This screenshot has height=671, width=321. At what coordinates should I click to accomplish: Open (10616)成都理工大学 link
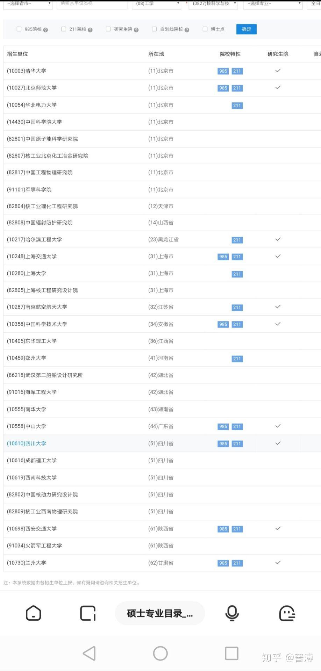[32, 461]
